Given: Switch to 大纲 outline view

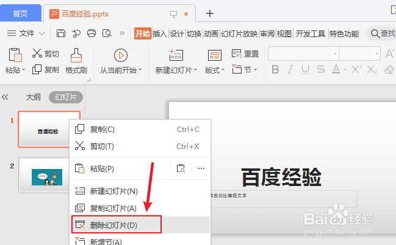Looking at the screenshot, I should [34, 97].
